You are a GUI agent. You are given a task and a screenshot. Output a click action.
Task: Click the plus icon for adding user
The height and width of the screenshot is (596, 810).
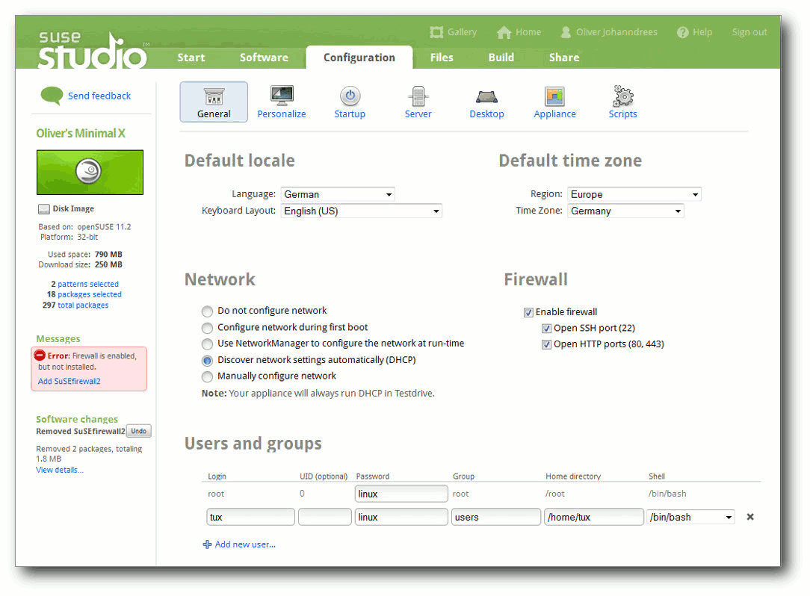point(207,544)
